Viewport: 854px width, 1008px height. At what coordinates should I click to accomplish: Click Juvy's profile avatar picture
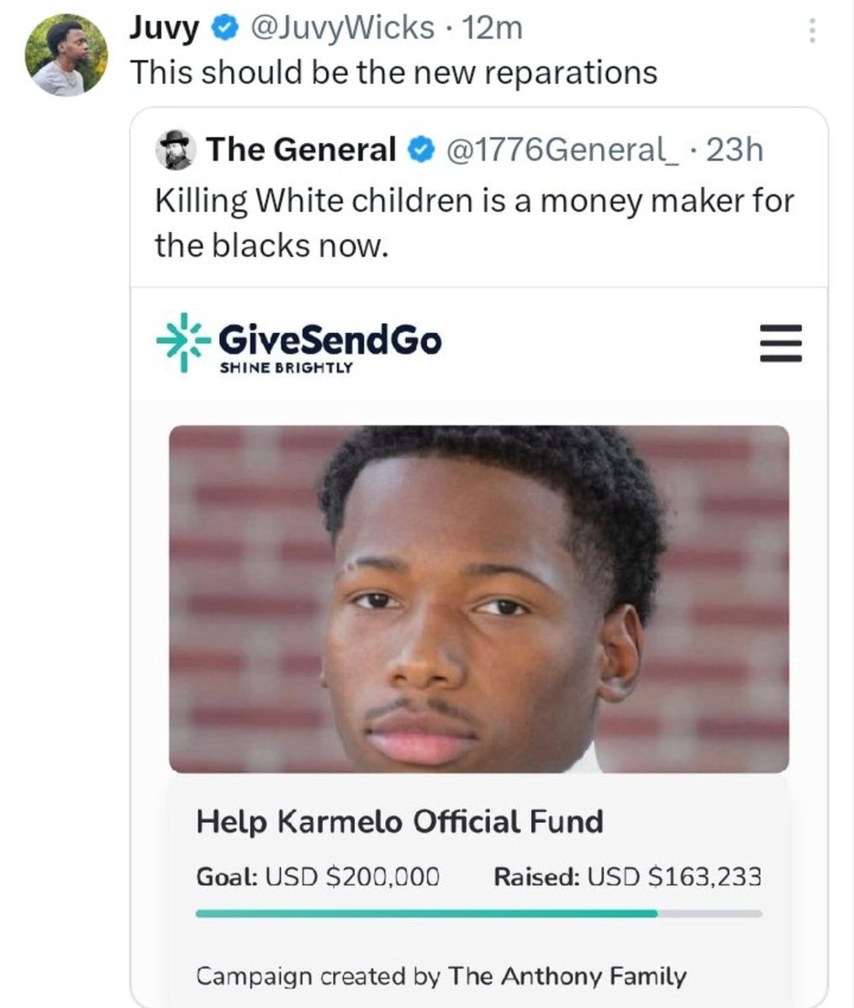pos(66,55)
